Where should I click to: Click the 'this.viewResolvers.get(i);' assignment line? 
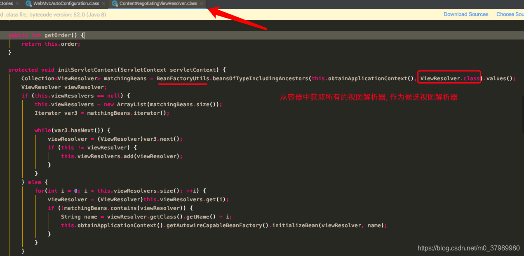pos(139,200)
